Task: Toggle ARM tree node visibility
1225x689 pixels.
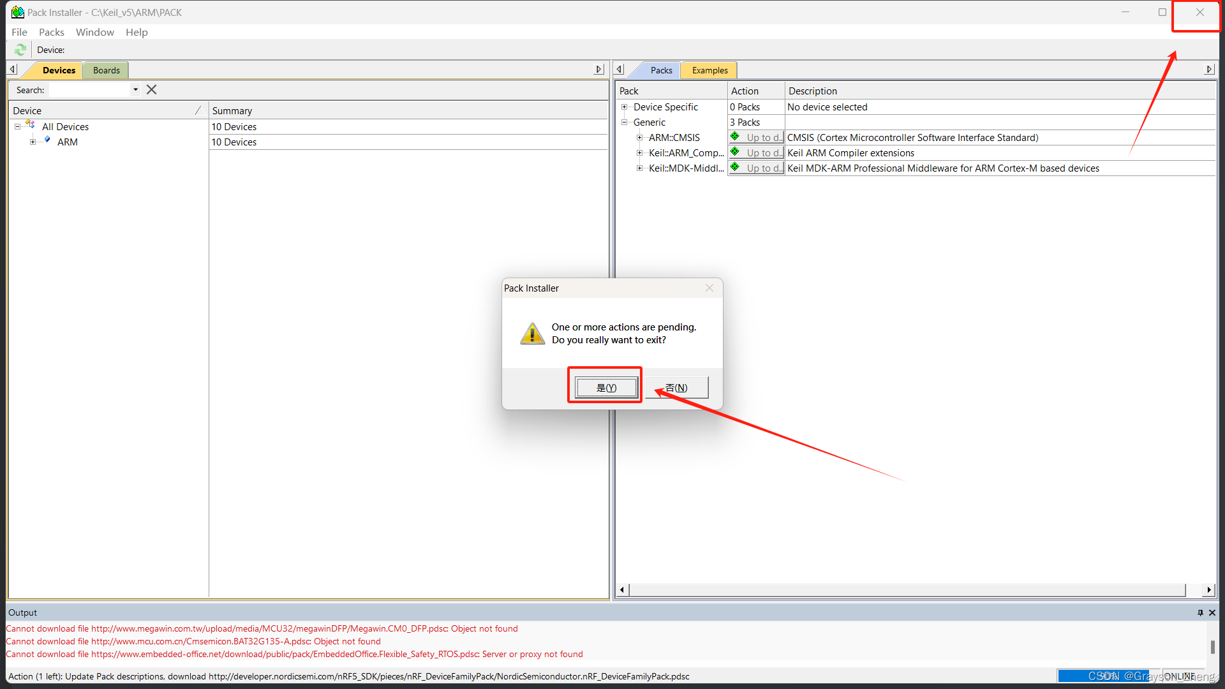Action: click(x=31, y=142)
